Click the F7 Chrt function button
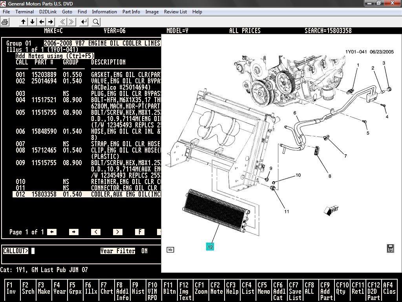The image size is (402, 302). tap(107, 291)
